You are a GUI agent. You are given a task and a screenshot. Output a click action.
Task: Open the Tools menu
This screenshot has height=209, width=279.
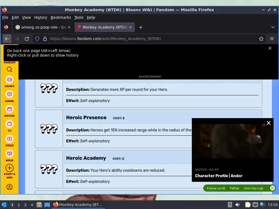(79, 17)
